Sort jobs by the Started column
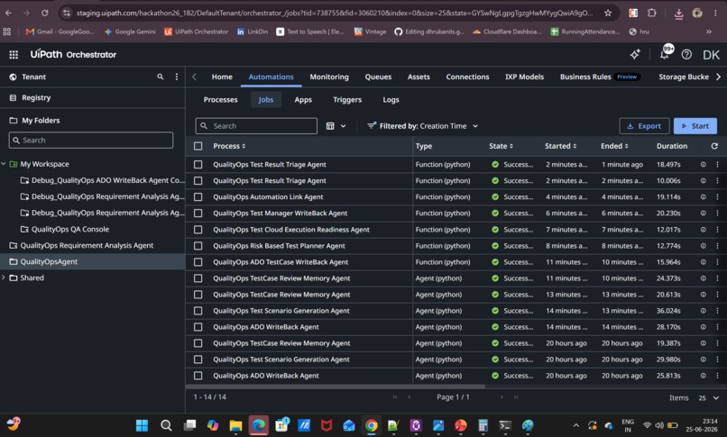 coord(560,146)
